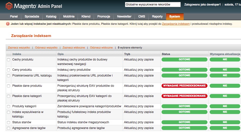
Task: Click the Indeks column header
Action: pyautogui.click(x=17, y=54)
